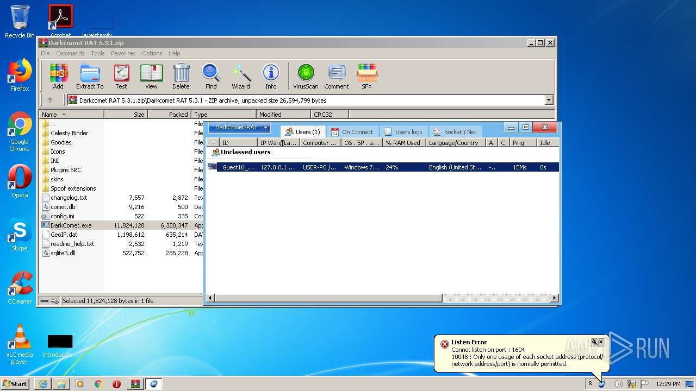Open Google Chrome desktop shortcut
This screenshot has width=696, height=391.
tap(20, 132)
